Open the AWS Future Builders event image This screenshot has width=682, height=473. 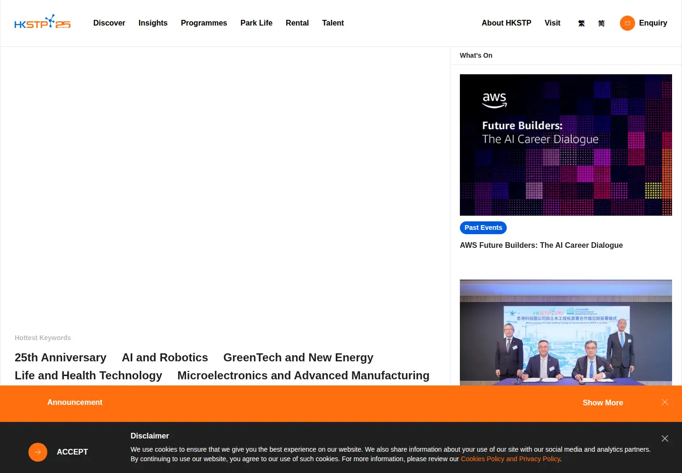pos(566,145)
